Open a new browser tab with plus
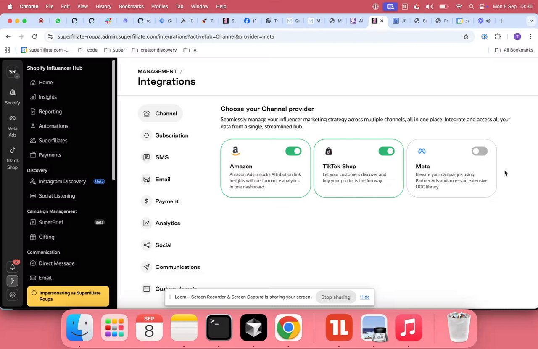Image resolution: width=538 pixels, height=349 pixels. pyautogui.click(x=501, y=21)
